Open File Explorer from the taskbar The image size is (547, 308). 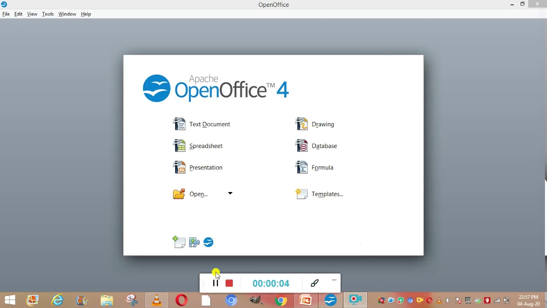click(107, 301)
